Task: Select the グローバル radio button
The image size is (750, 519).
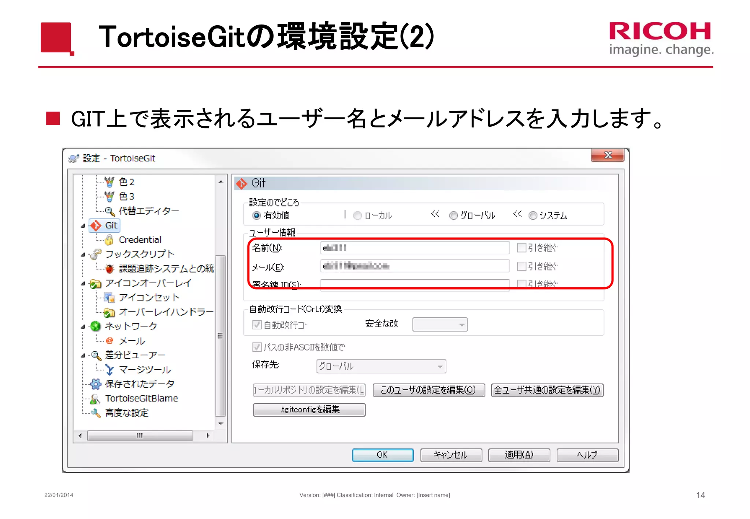Action: point(453,216)
